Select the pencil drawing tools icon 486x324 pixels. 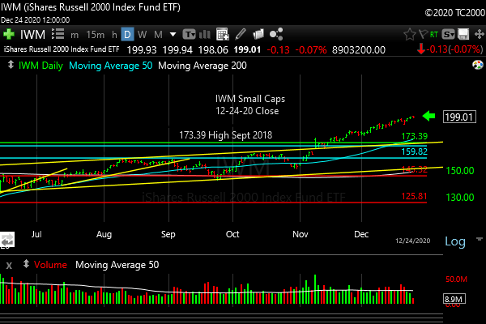pos(241,34)
